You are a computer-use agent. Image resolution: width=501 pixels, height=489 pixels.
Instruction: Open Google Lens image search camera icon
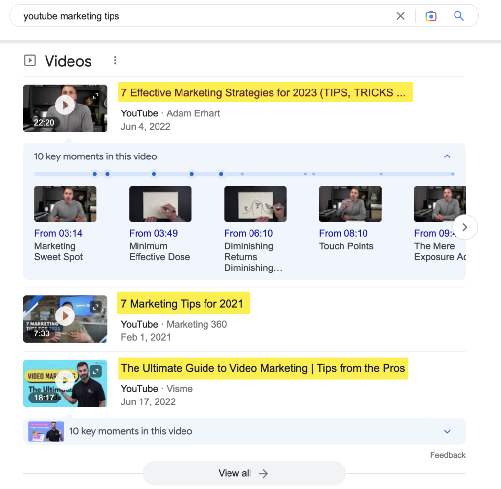(x=431, y=16)
